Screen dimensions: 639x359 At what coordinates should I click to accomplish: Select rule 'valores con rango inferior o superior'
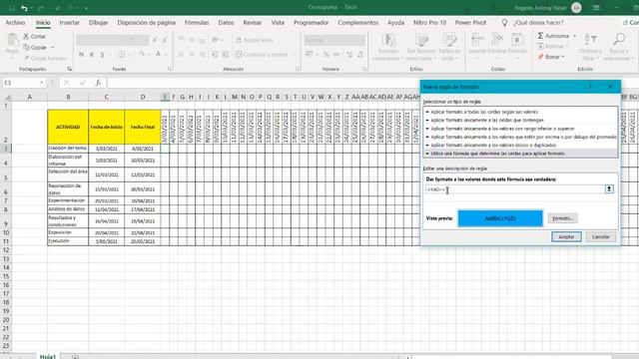[520, 129]
